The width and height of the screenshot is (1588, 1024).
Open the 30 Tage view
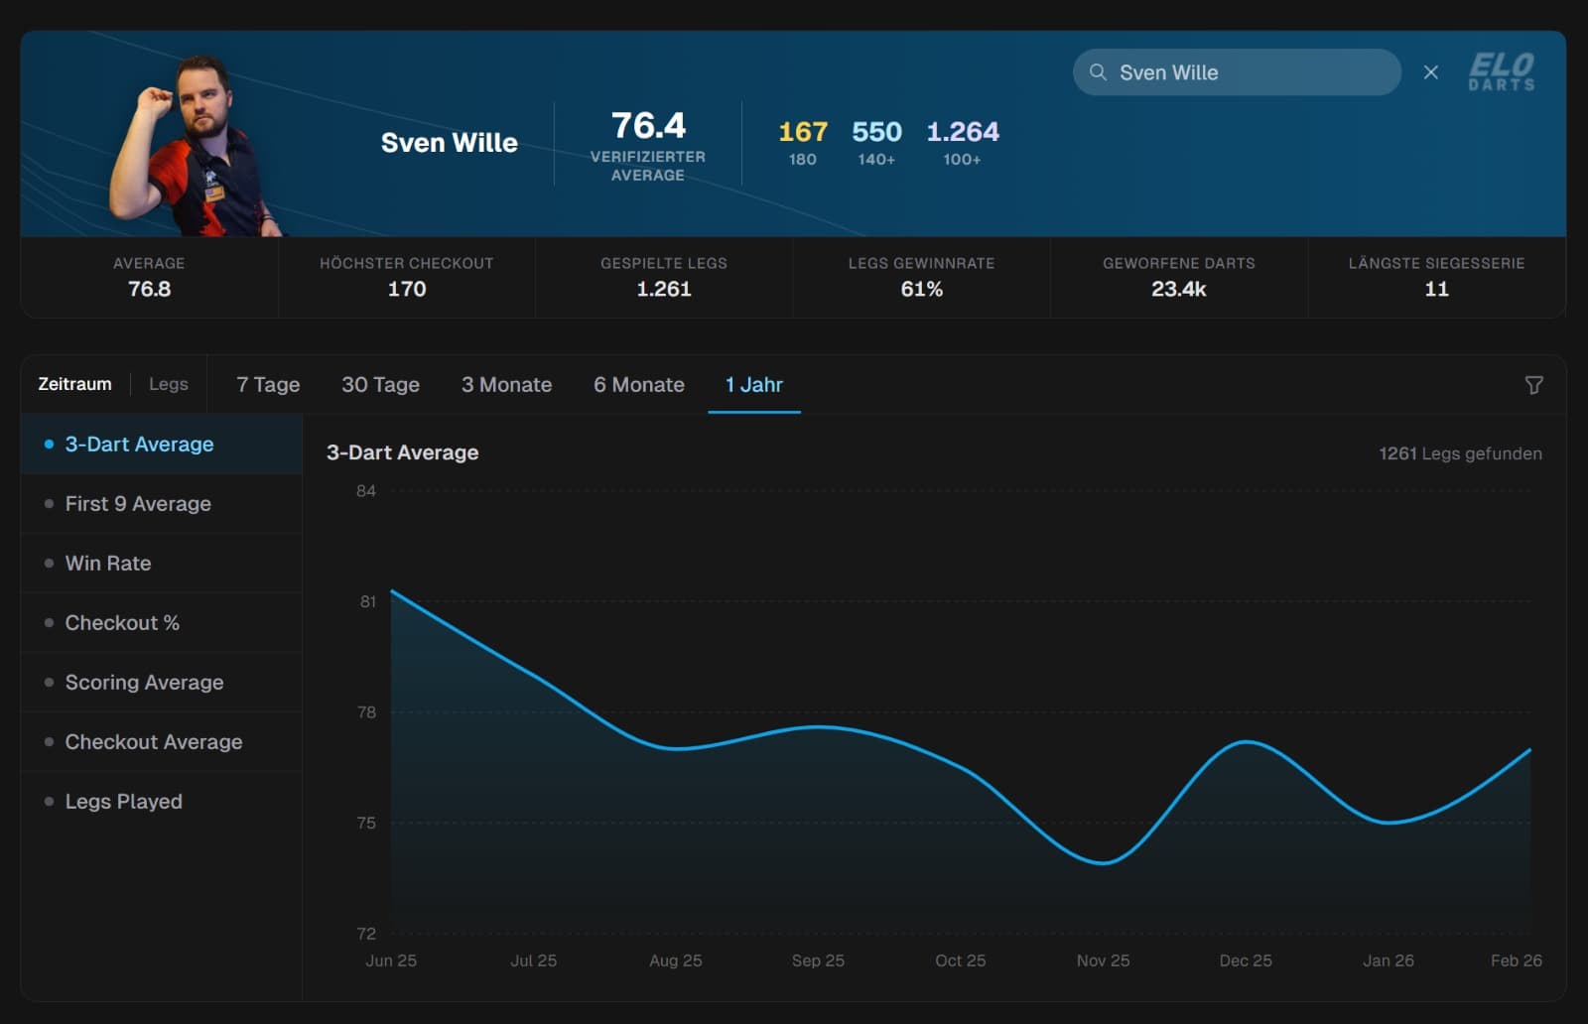click(380, 384)
